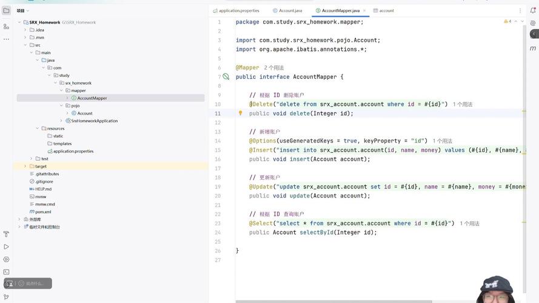This screenshot has height=303, width=539.
Task: Close the AccountMapper.java tab
Action: [364, 10]
